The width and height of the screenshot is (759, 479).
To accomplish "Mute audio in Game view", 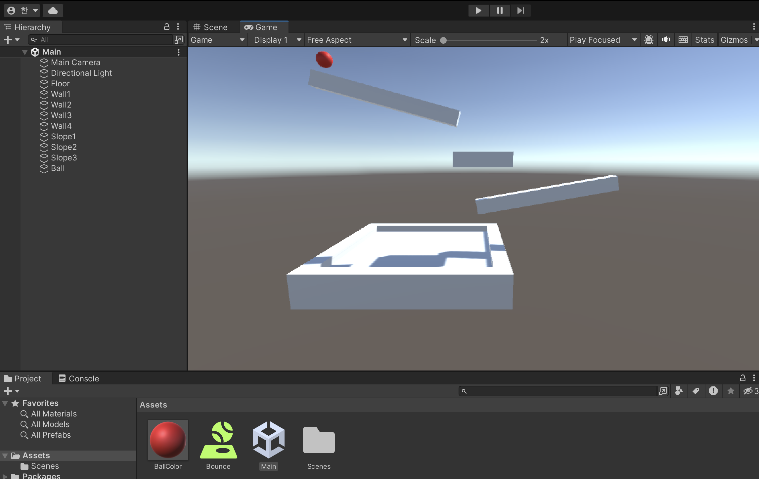I will [x=666, y=40].
